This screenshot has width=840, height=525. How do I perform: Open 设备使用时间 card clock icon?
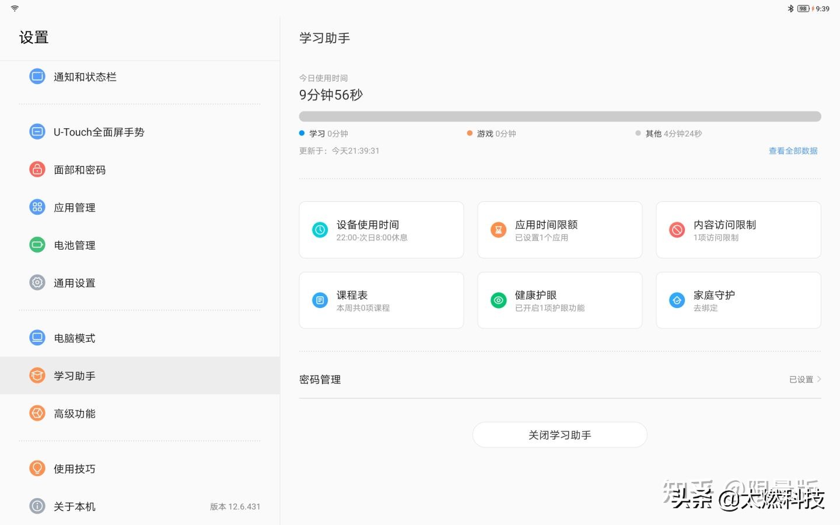(x=320, y=230)
